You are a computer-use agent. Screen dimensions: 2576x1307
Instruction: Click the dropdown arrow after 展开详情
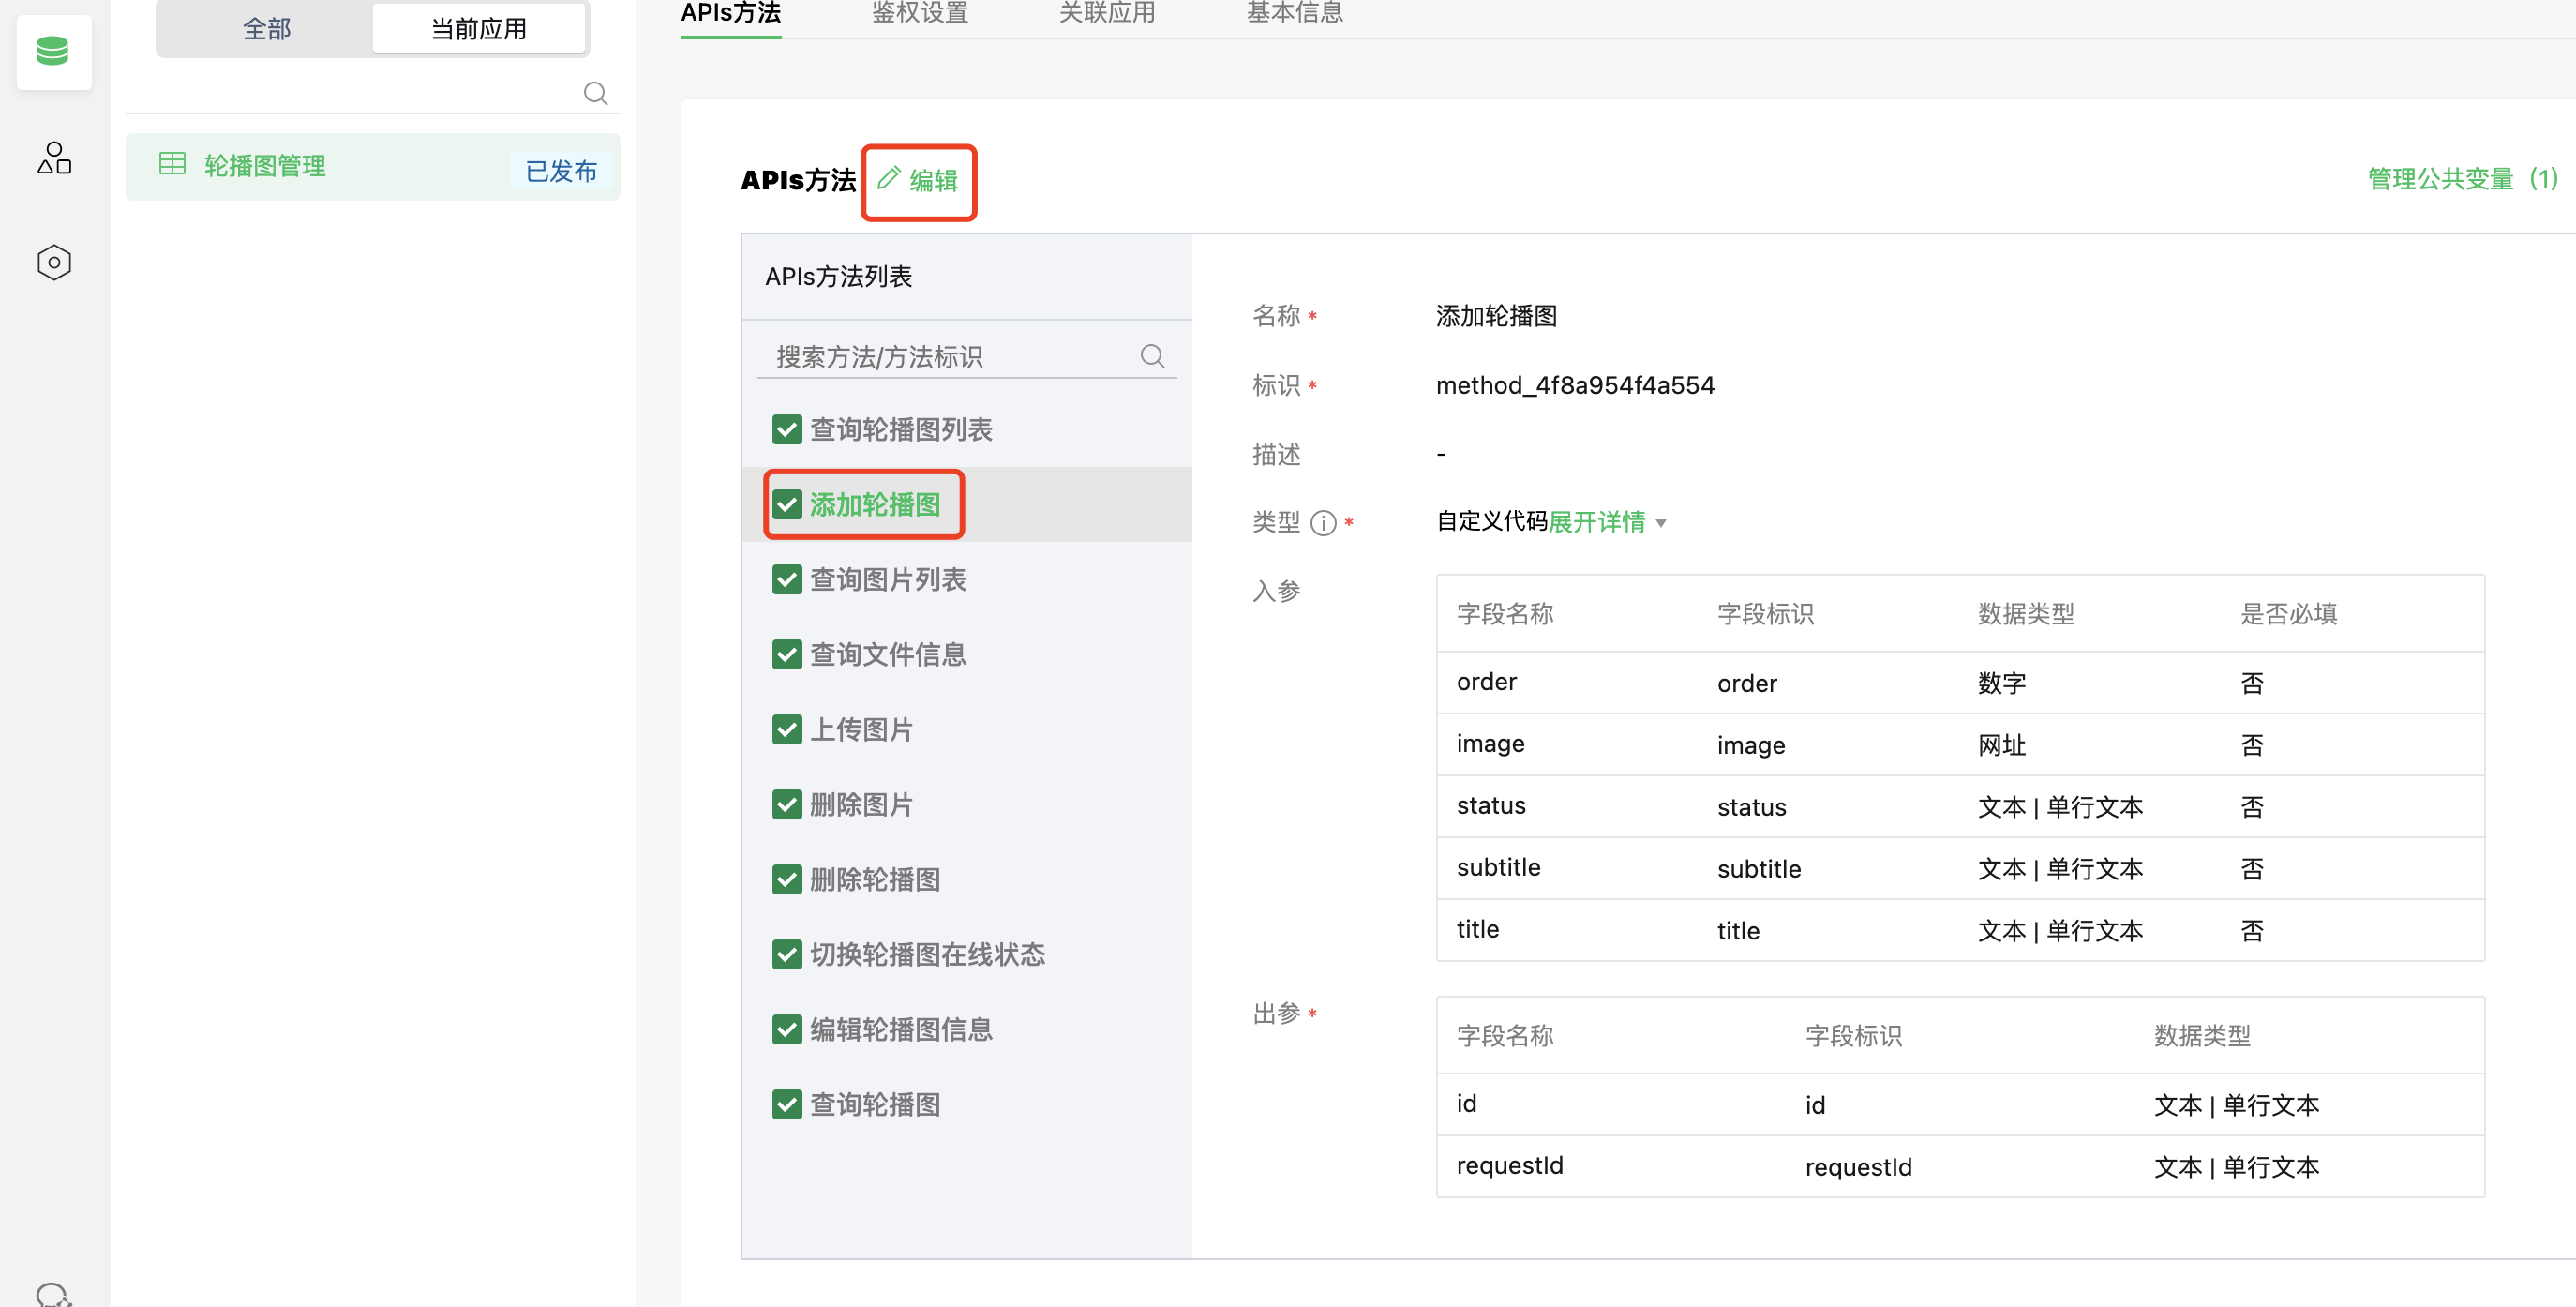pos(1661,523)
